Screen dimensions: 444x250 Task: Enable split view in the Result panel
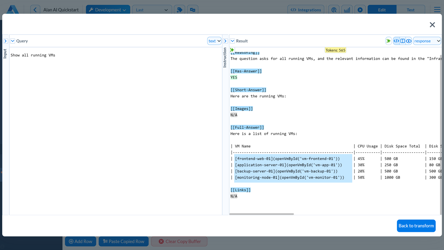[x=403, y=41]
